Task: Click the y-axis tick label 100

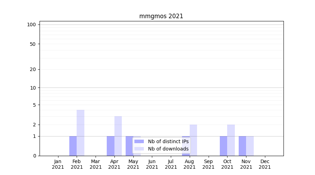Action: click(31, 24)
